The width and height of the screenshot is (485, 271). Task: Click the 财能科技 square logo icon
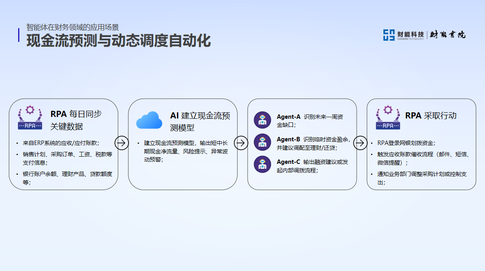[x=389, y=35]
